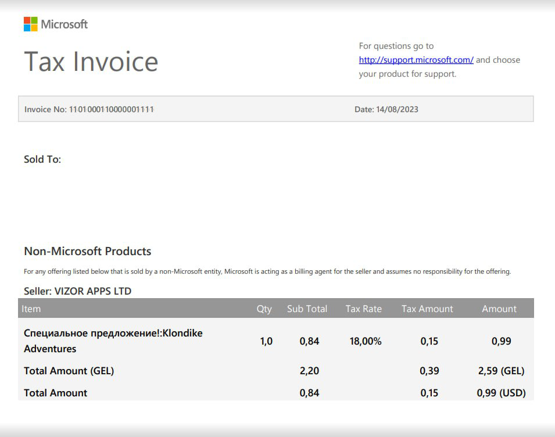555x437 pixels.
Task: Click the billing agent disclaimer text
Action: tap(267, 271)
